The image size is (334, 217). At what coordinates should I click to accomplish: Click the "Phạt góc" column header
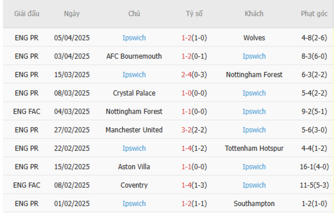[x=314, y=14]
